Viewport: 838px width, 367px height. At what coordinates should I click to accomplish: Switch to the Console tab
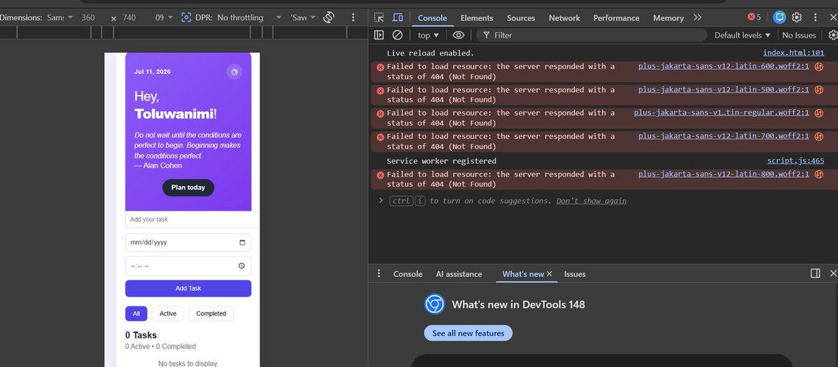click(x=432, y=18)
